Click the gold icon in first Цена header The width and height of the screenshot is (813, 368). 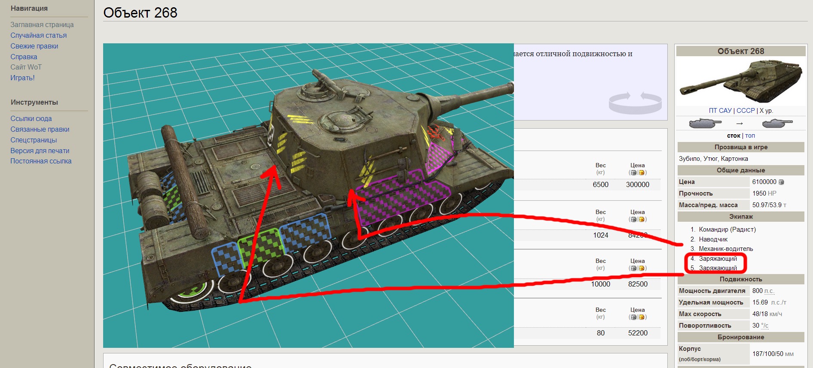(642, 173)
